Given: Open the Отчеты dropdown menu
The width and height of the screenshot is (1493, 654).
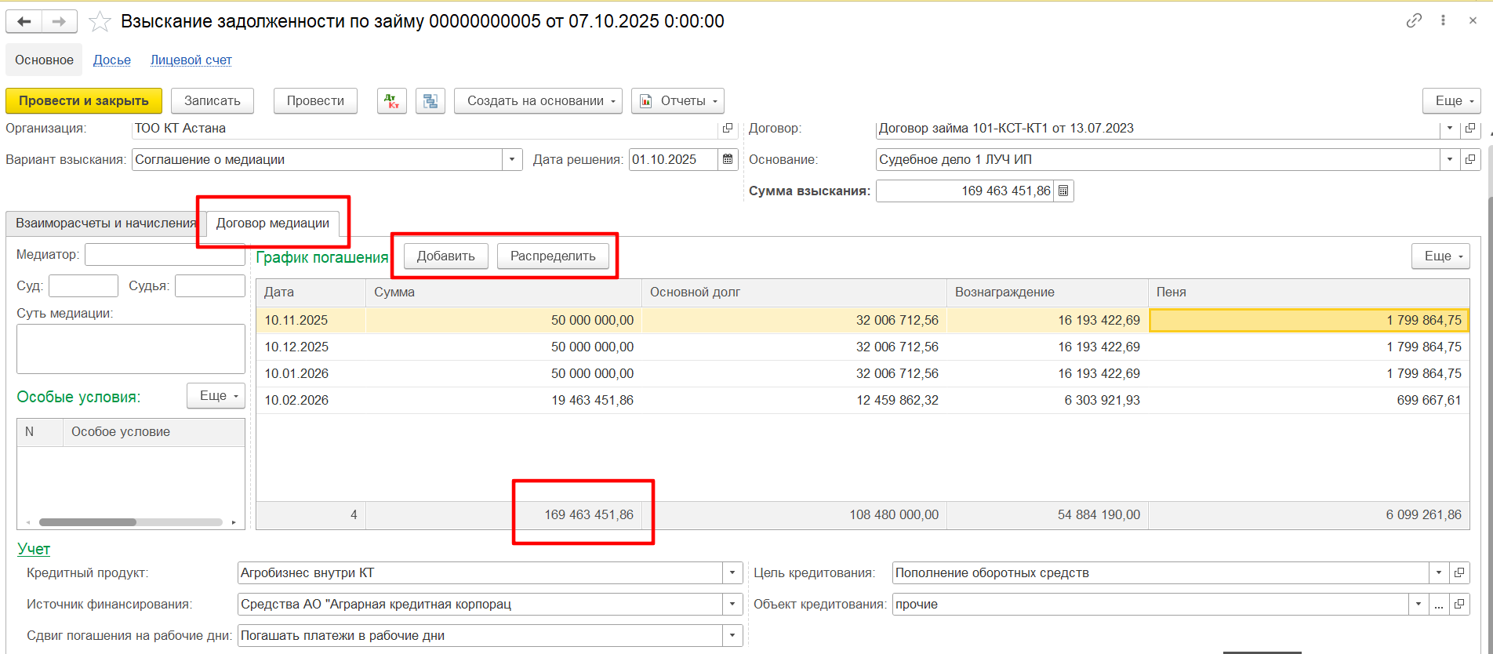Looking at the screenshot, I should click(x=677, y=100).
